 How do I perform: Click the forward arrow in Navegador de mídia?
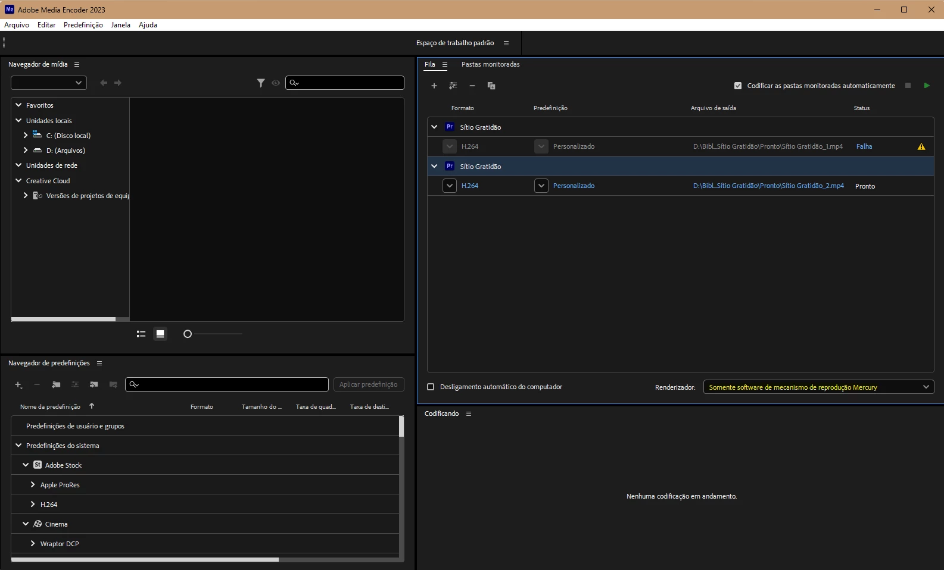click(x=118, y=83)
